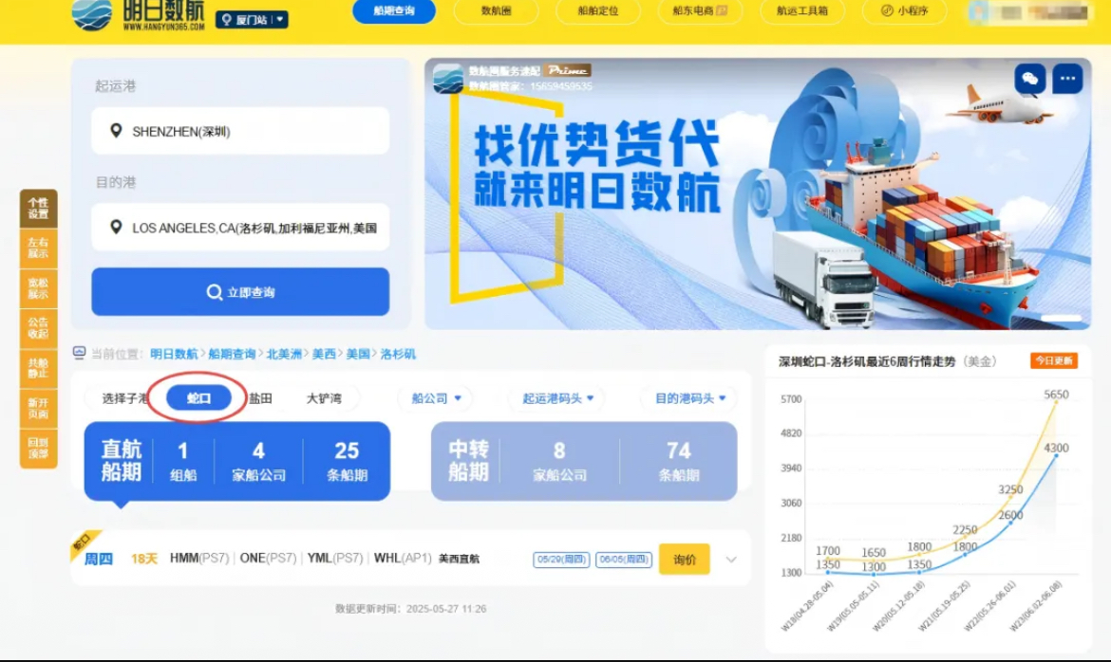1111x662 pixels.
Task: Click the banner carousel indicator bar
Action: click(x=1061, y=318)
